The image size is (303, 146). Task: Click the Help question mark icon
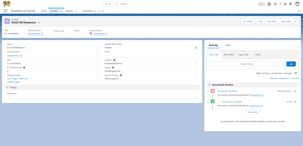tap(280, 4)
